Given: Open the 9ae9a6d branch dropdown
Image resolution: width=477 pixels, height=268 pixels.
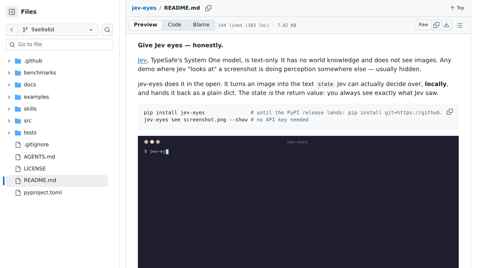Looking at the screenshot, I should 58,30.
